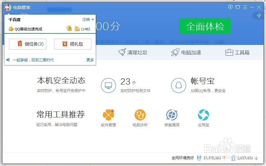Click the coin stack icon beside 11482
Viewport: 266px width, 166px height.
[x=77, y=28]
